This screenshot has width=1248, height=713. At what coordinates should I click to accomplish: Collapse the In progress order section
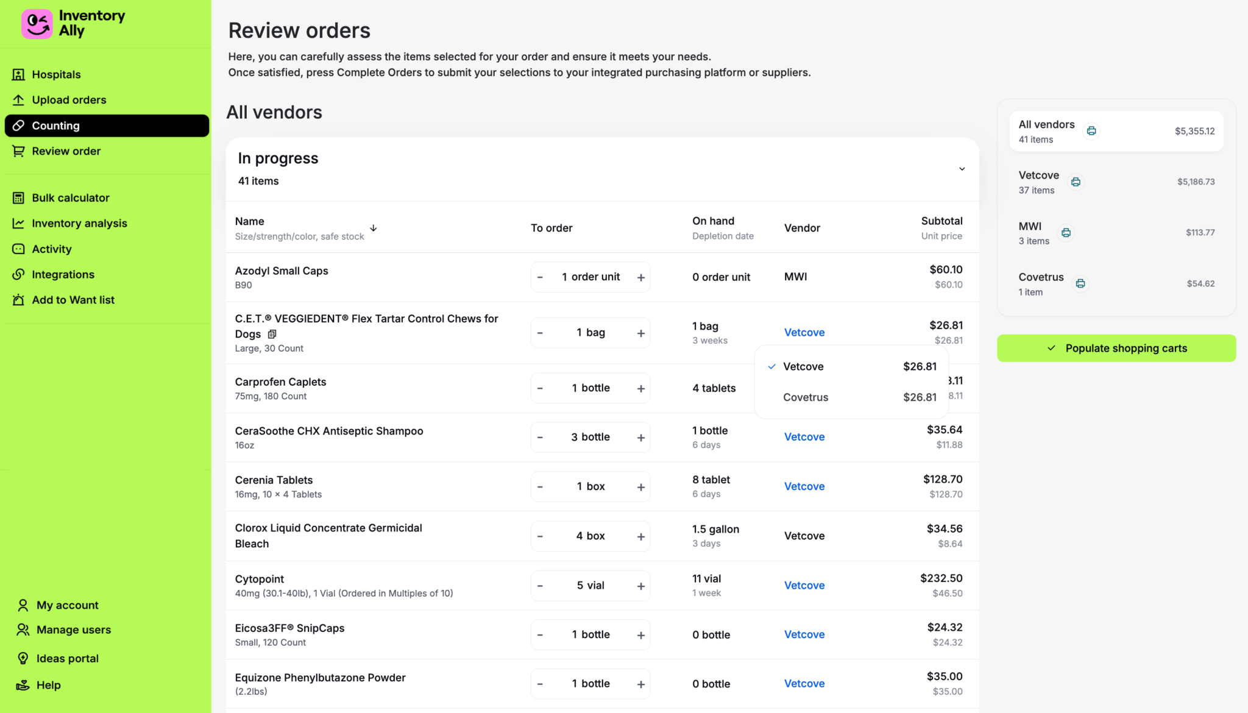(962, 169)
